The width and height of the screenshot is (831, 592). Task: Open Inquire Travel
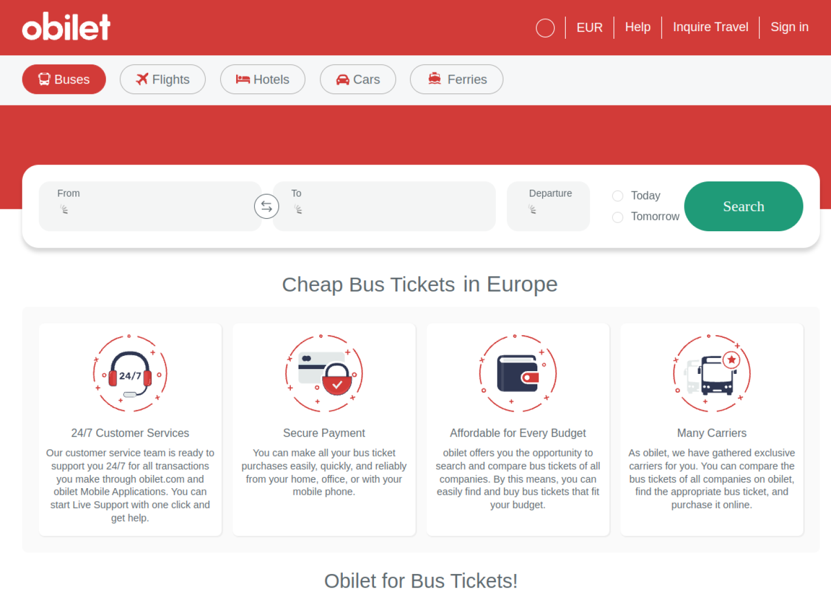tap(710, 27)
